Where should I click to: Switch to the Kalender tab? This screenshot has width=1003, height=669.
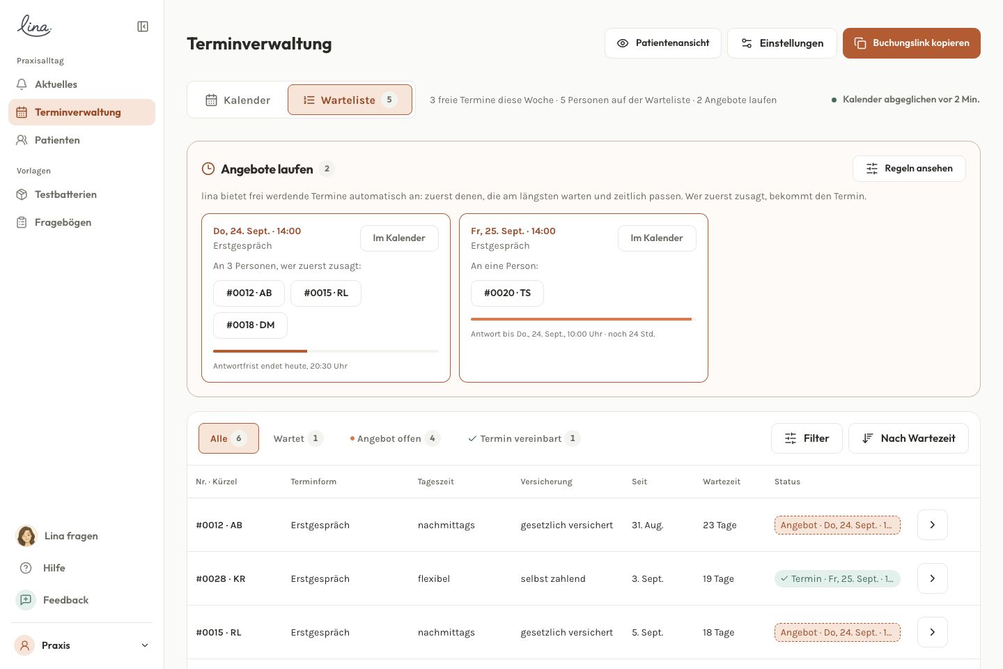tap(238, 100)
